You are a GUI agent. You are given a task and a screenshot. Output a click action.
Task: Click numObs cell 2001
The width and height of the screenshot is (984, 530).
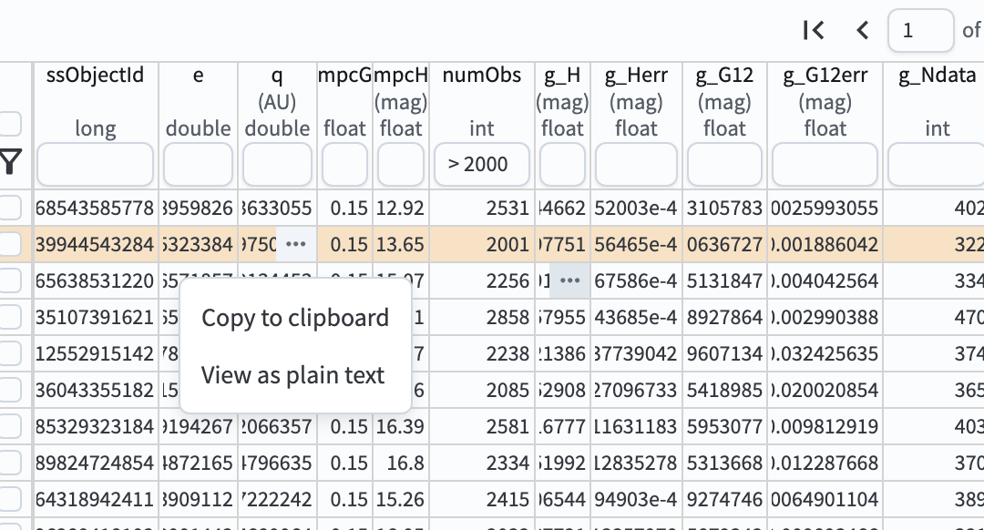(x=481, y=244)
